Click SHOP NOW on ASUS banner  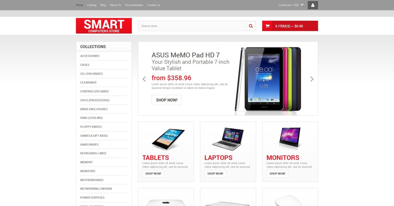tap(166, 100)
